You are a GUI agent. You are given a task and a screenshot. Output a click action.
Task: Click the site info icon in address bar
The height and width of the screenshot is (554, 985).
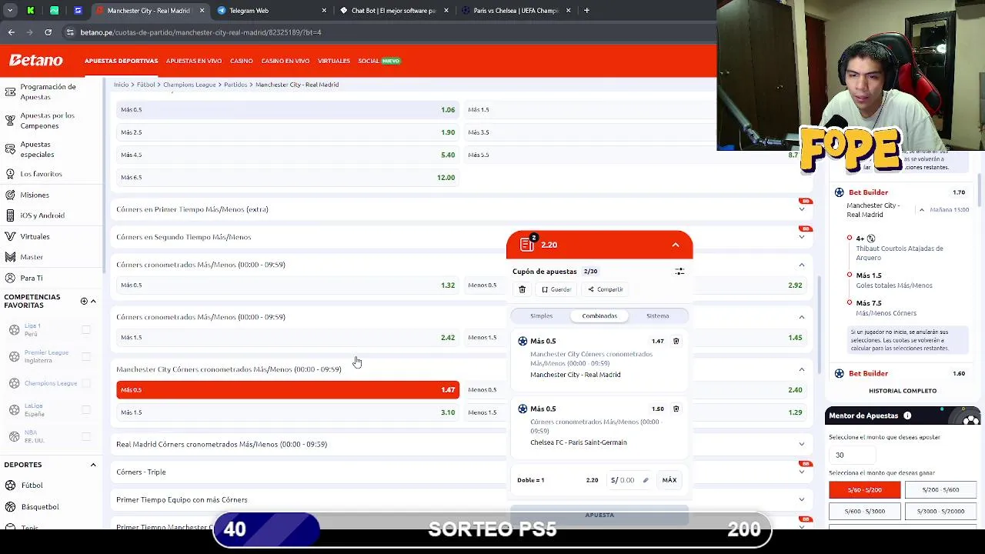click(x=70, y=32)
